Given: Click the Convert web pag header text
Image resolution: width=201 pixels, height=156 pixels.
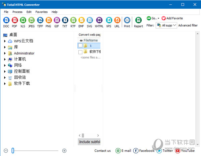Looking at the screenshot, I should point(89,35).
